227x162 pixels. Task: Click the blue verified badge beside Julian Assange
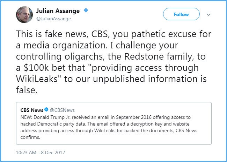click(x=86, y=11)
